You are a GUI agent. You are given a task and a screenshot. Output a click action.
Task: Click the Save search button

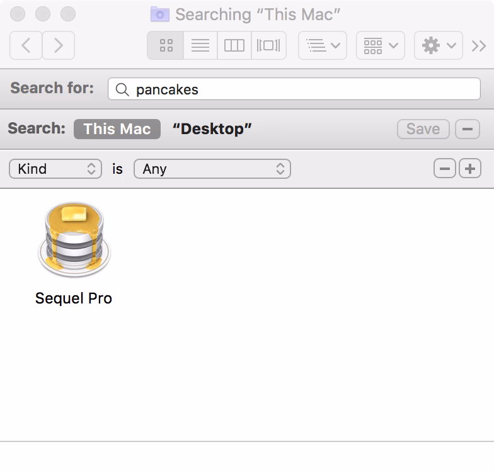(423, 129)
